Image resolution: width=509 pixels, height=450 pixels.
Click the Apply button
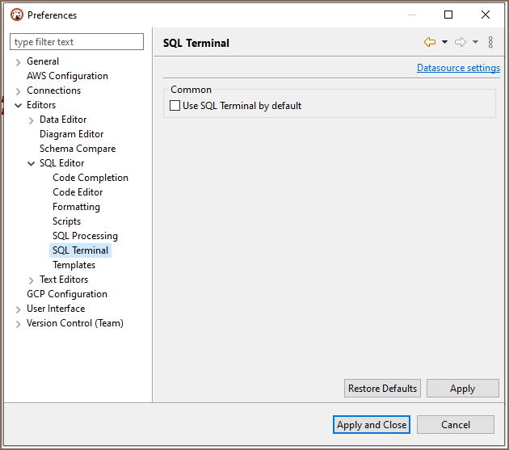coord(463,389)
